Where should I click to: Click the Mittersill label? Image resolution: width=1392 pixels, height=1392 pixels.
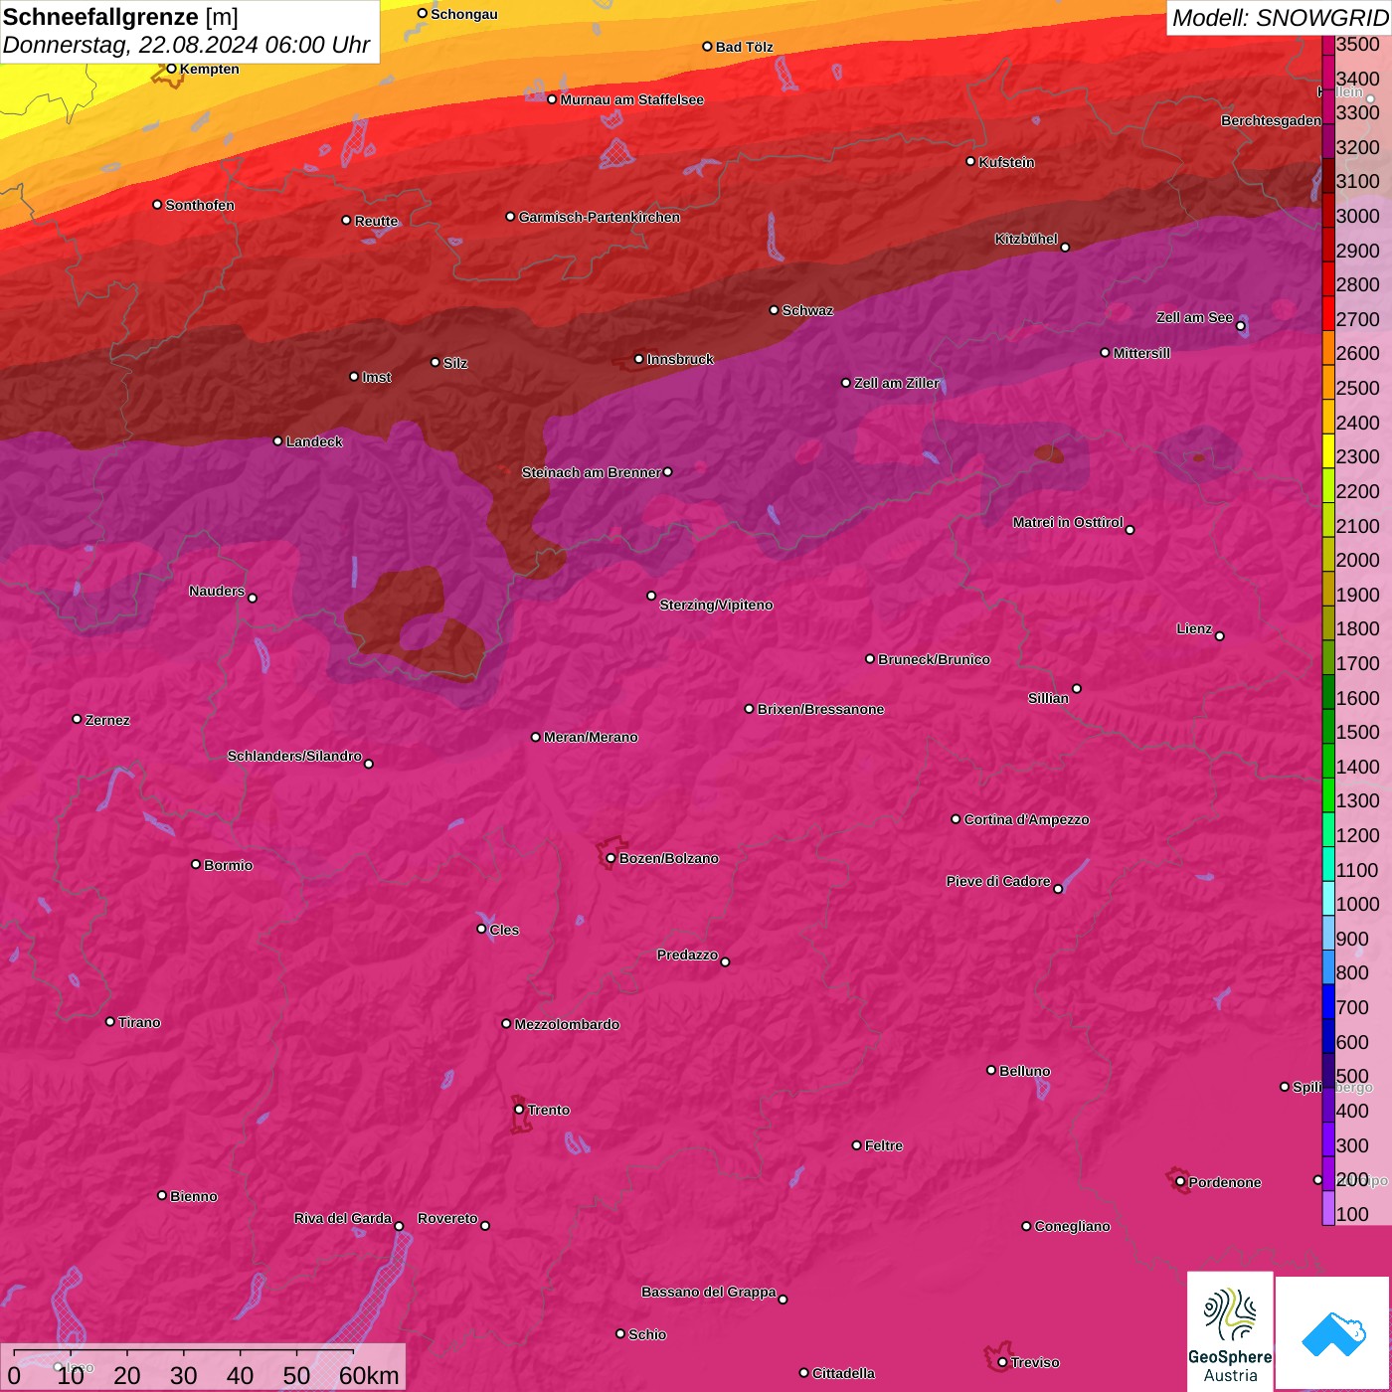(x=1141, y=353)
